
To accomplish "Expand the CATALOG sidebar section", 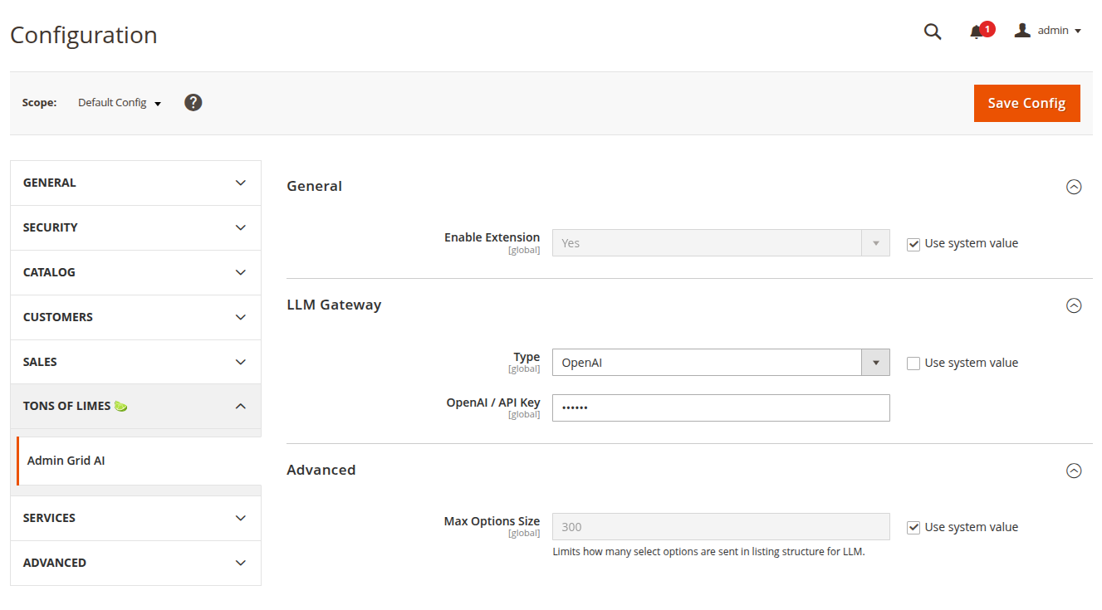I will pos(135,273).
